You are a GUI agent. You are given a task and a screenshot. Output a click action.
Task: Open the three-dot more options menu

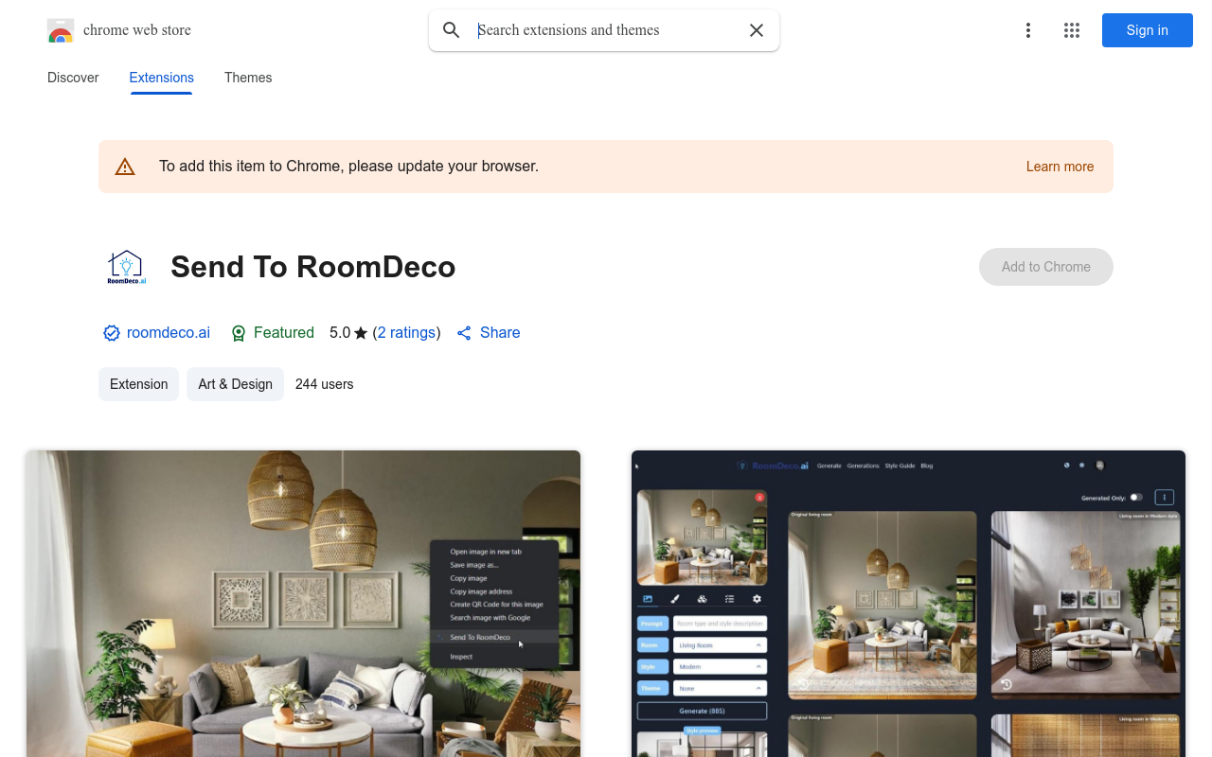coord(1027,30)
